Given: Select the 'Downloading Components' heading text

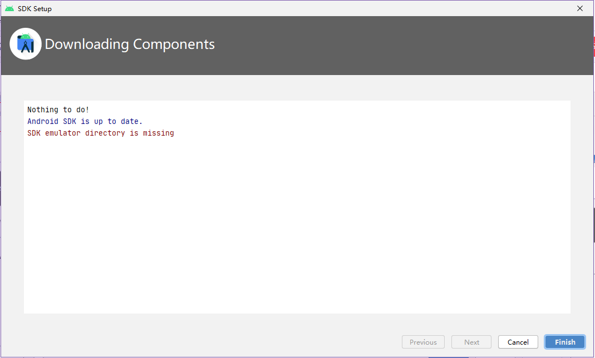Looking at the screenshot, I should [x=130, y=44].
